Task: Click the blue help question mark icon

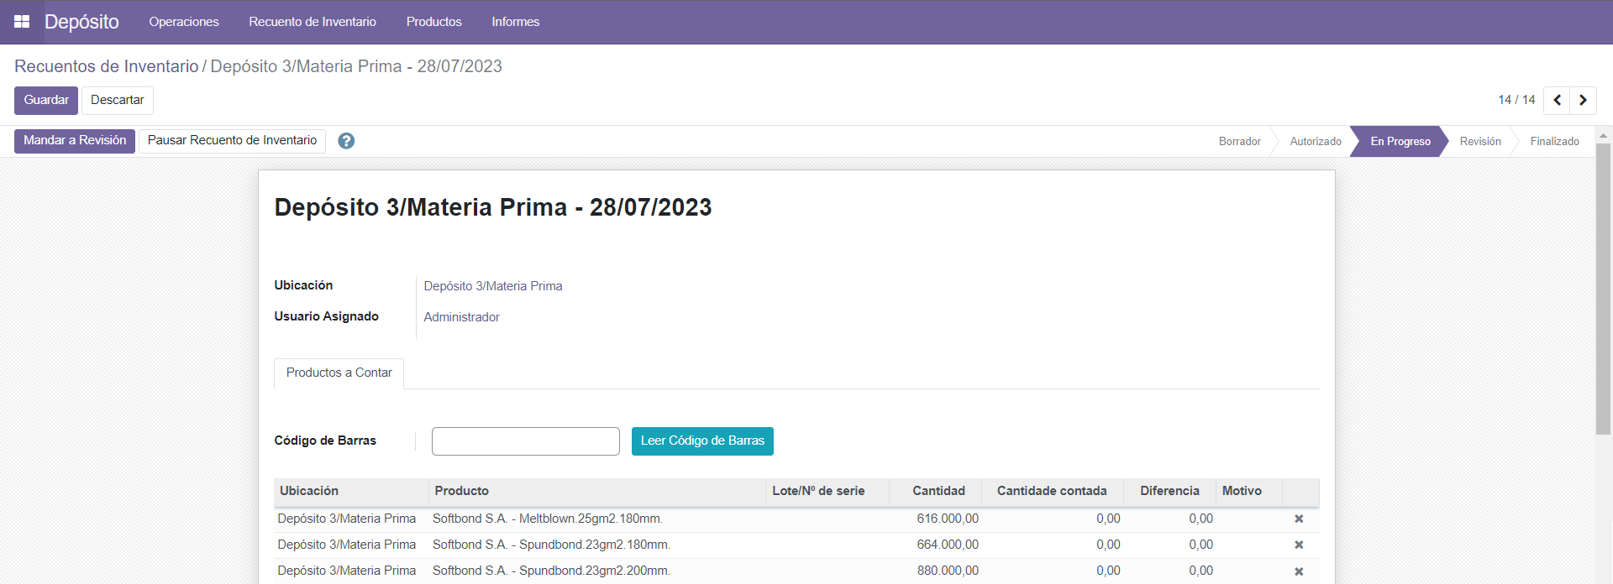Action: [x=346, y=141]
